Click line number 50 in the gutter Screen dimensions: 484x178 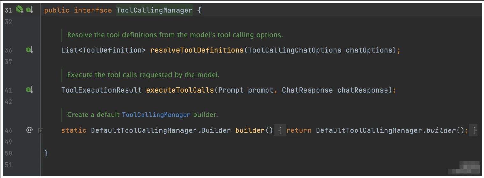9,153
